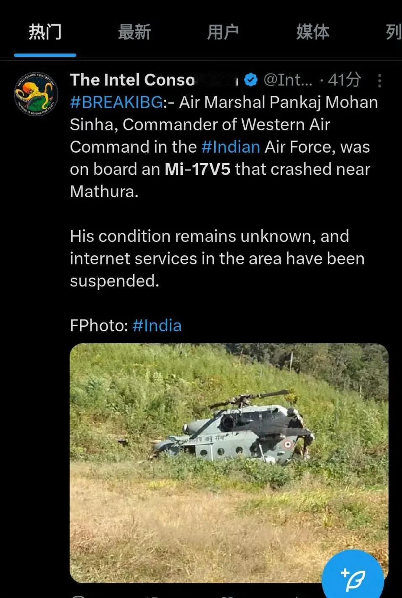Tap the roundel on the helicopter fuselage

pos(288,444)
